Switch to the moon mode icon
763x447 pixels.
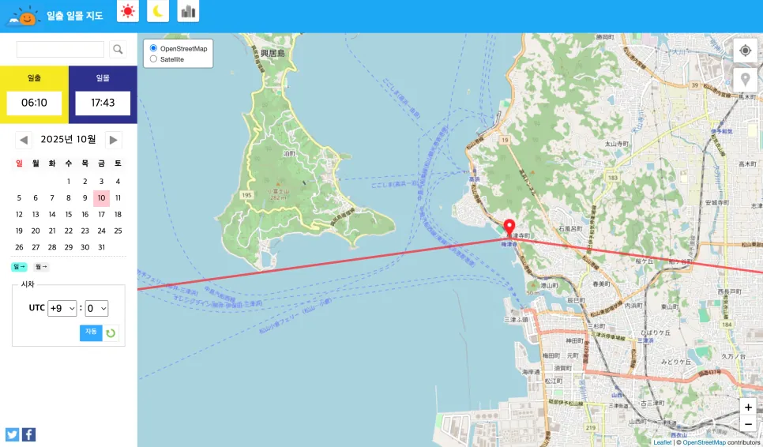(158, 11)
